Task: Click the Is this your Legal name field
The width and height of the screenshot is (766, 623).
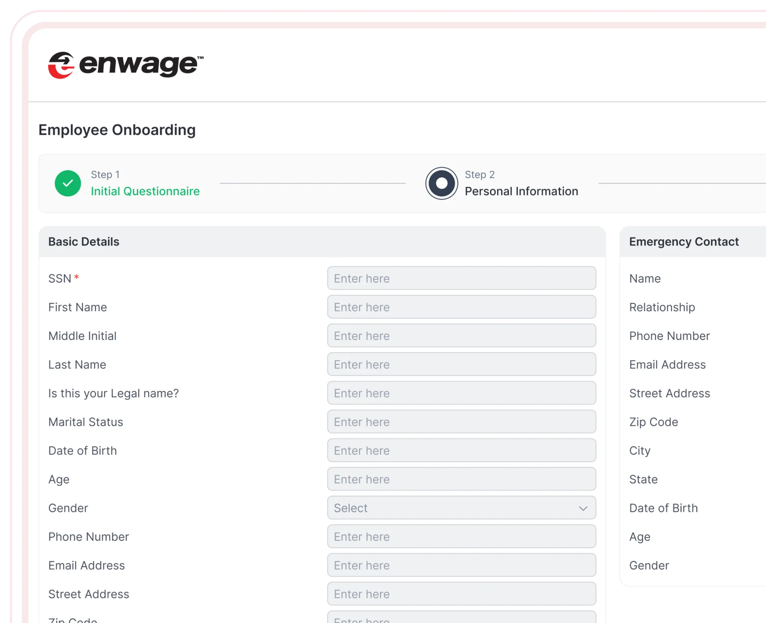Action: 461,393
